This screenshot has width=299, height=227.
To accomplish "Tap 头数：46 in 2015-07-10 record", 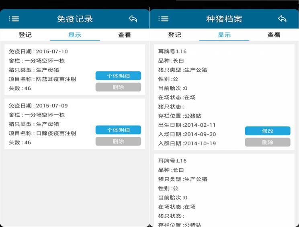I will (20, 88).
